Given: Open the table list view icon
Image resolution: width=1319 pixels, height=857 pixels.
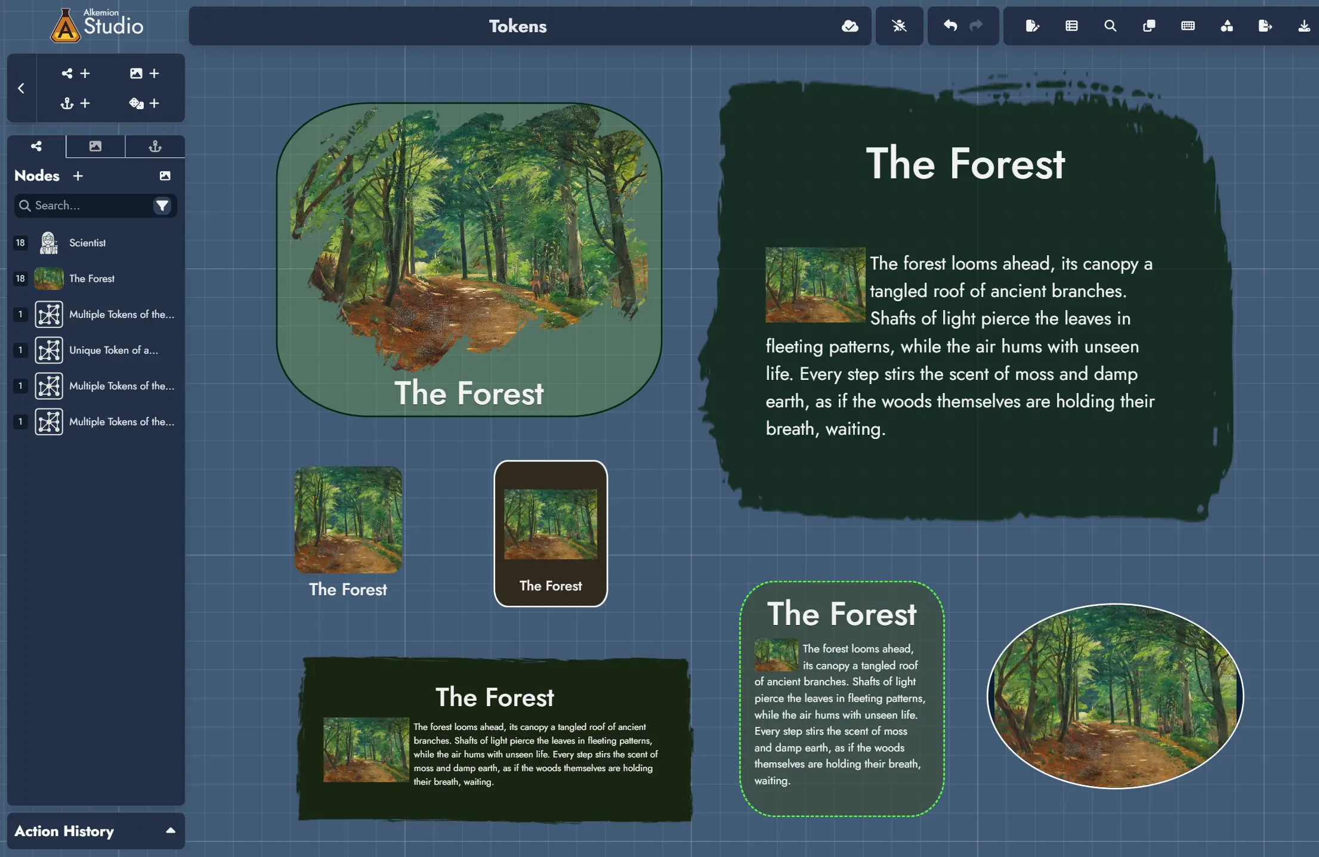Looking at the screenshot, I should (x=1071, y=26).
